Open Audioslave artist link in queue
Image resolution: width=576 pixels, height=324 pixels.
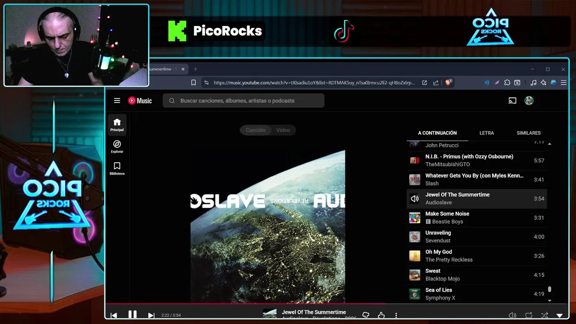[439, 202]
